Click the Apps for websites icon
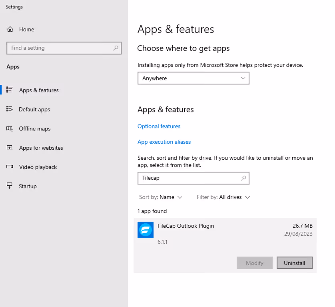This screenshot has height=307, width=335. point(10,147)
